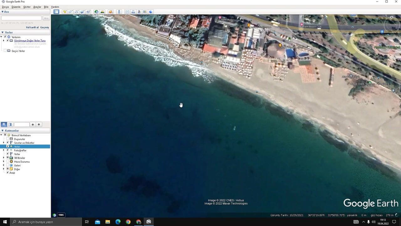Open the Dosya menu
401x226 pixels.
[x=5, y=7]
